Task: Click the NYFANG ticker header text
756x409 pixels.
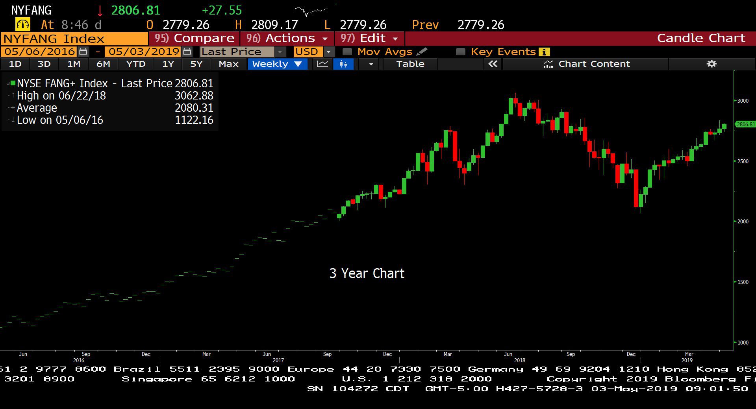Action: 31,10
